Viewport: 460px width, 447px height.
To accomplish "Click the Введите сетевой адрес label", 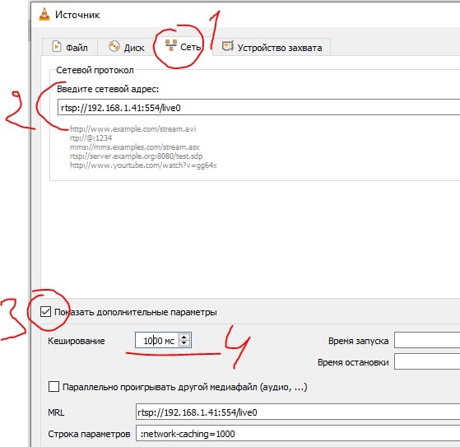I will point(108,89).
